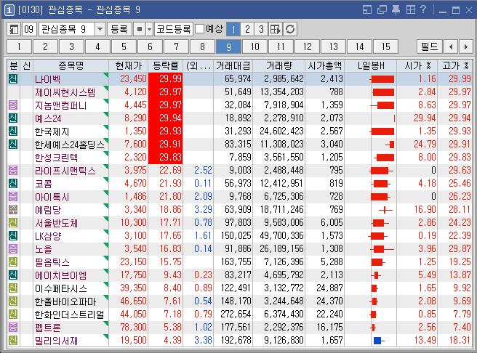Image resolution: width=477 pixels, height=353 pixels.
Task: Click the 한성크린텍 current price 2,320
Action: [x=135, y=157]
